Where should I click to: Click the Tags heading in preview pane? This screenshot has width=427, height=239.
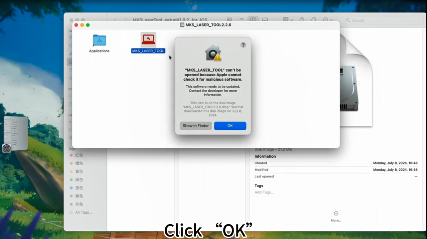(x=259, y=186)
